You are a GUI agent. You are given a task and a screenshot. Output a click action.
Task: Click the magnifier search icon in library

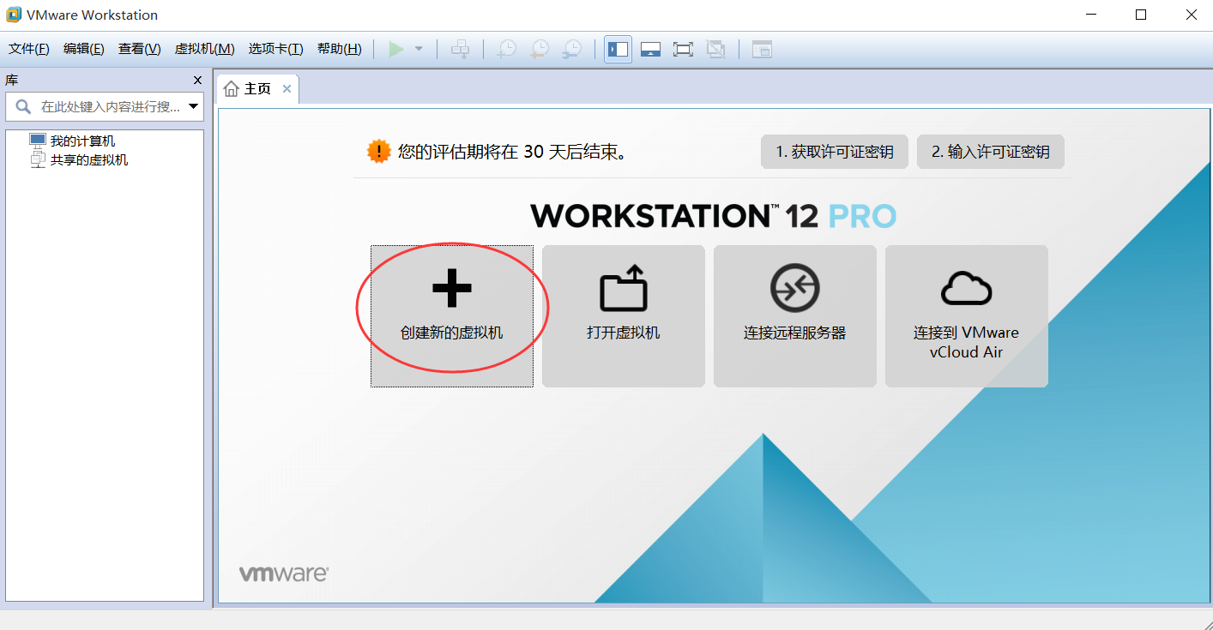(23, 107)
